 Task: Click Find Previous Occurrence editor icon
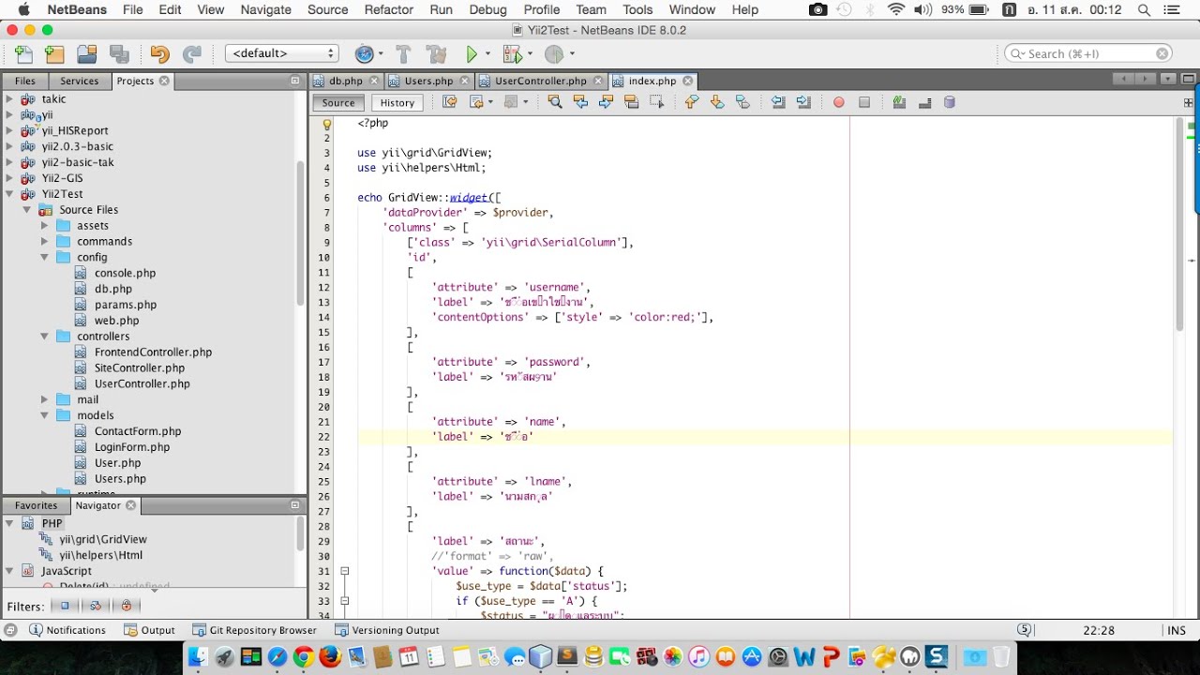pyautogui.click(x=580, y=102)
